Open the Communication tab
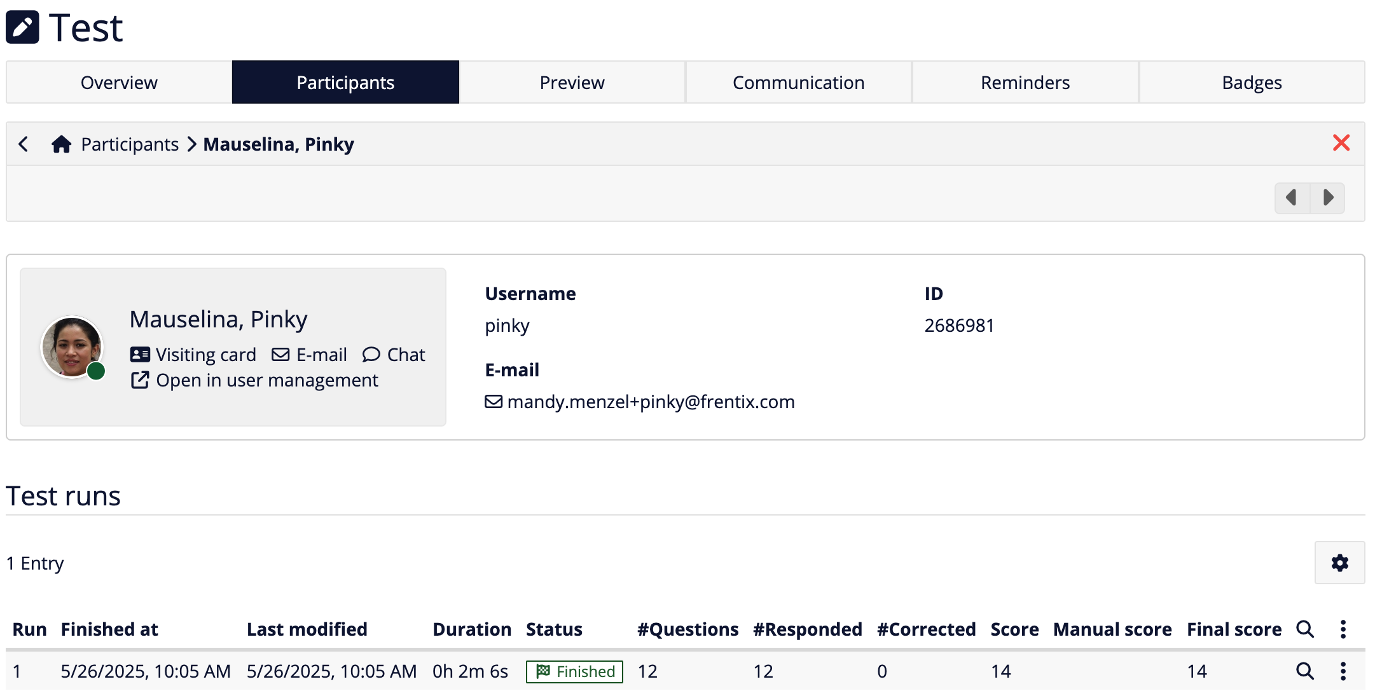 [799, 82]
